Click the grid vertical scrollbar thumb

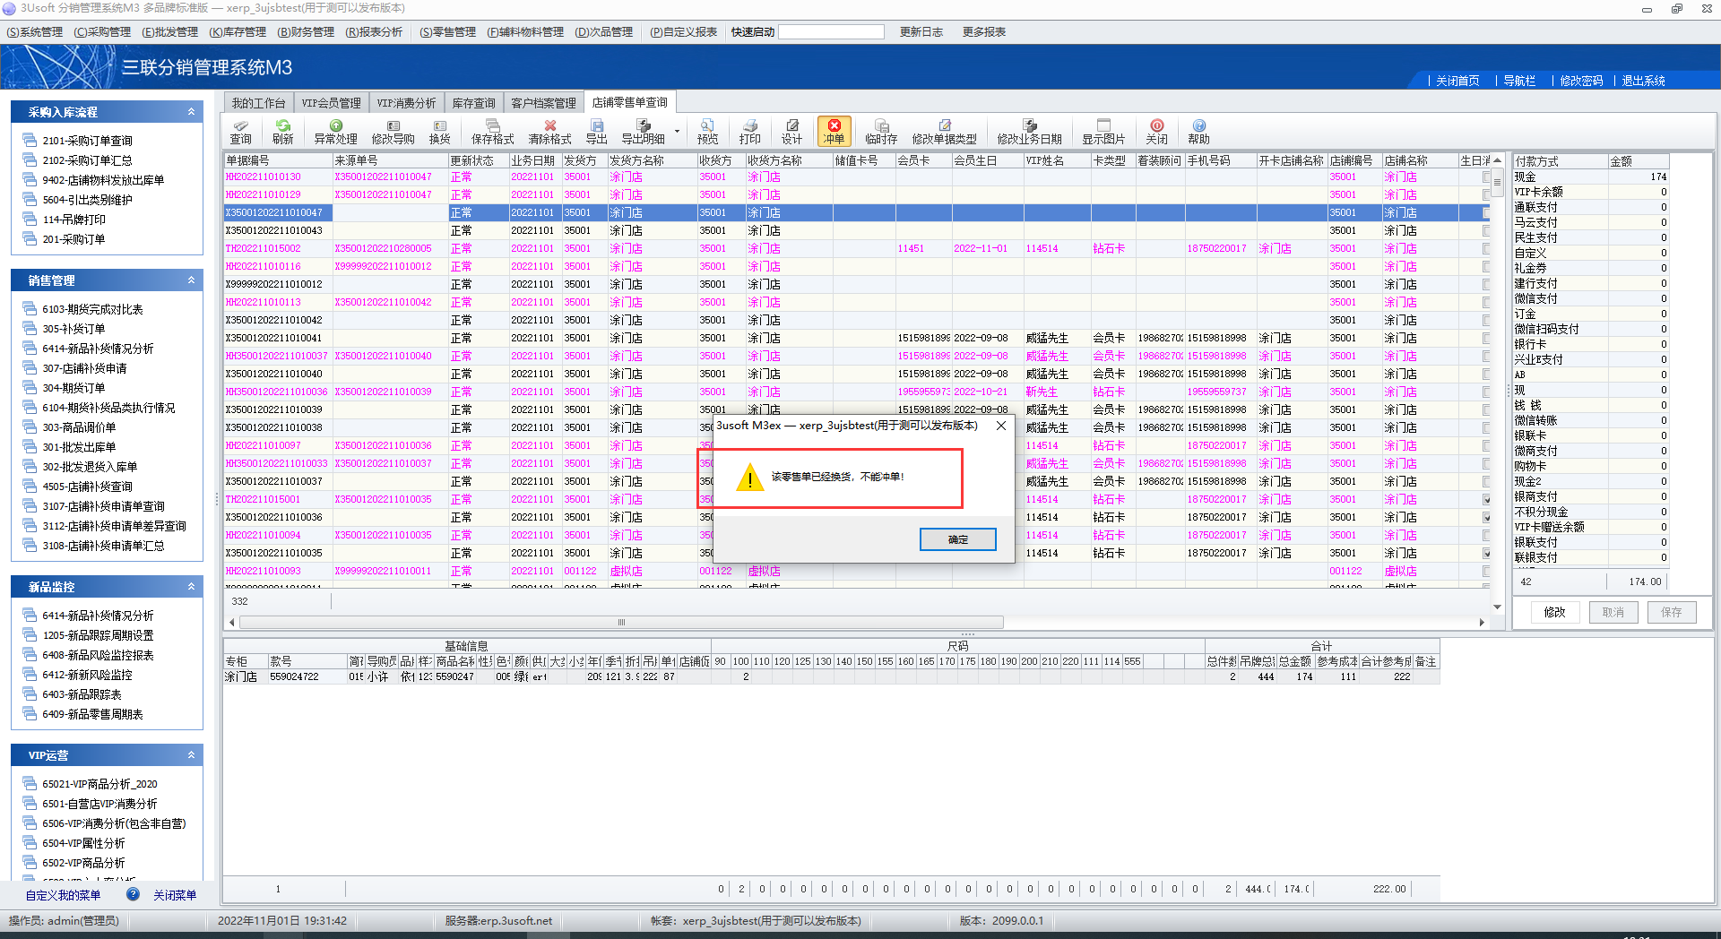(1497, 181)
